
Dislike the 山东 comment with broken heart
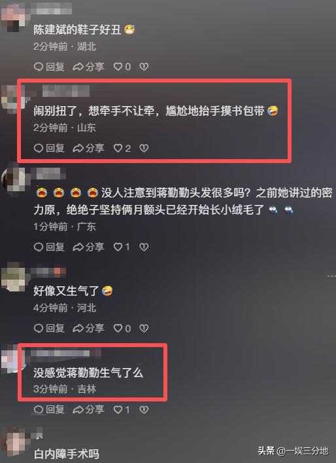pyautogui.click(x=144, y=148)
